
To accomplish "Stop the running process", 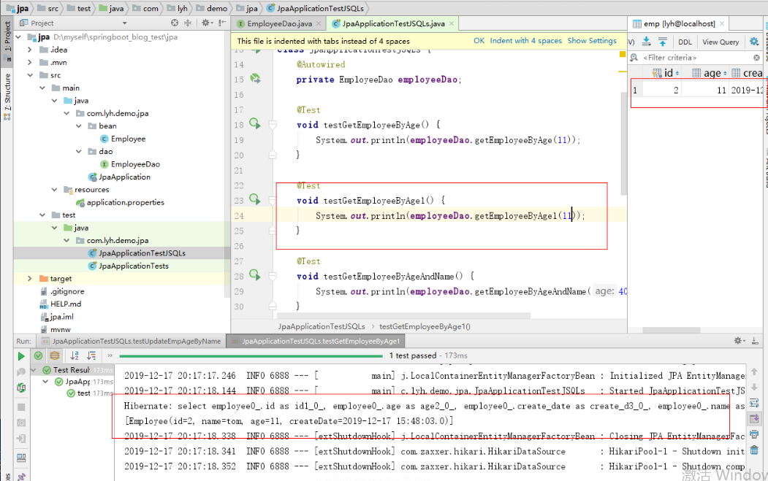I will (x=21, y=407).
